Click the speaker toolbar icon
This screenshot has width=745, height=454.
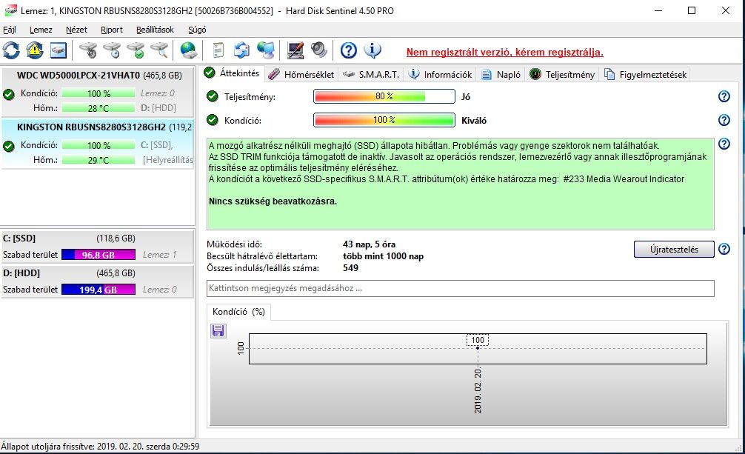click(319, 50)
